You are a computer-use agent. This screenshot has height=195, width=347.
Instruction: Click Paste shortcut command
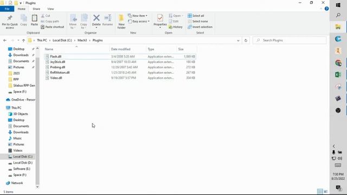click(x=53, y=27)
